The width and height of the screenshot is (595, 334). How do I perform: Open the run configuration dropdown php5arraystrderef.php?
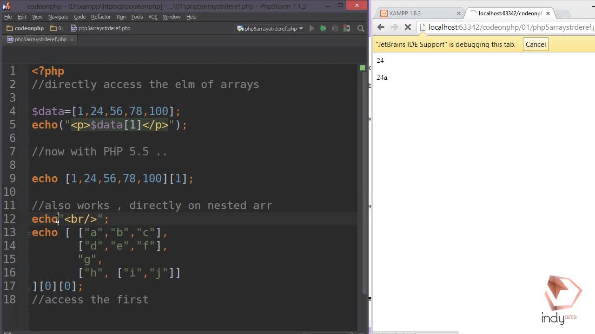pyautogui.click(x=270, y=28)
